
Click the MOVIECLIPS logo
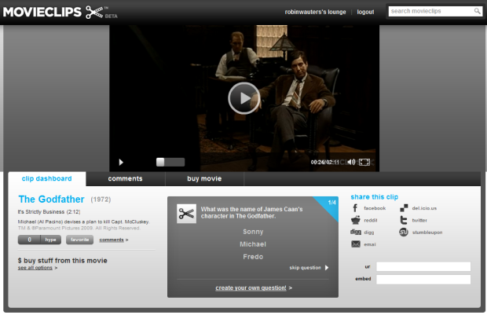click(x=60, y=12)
